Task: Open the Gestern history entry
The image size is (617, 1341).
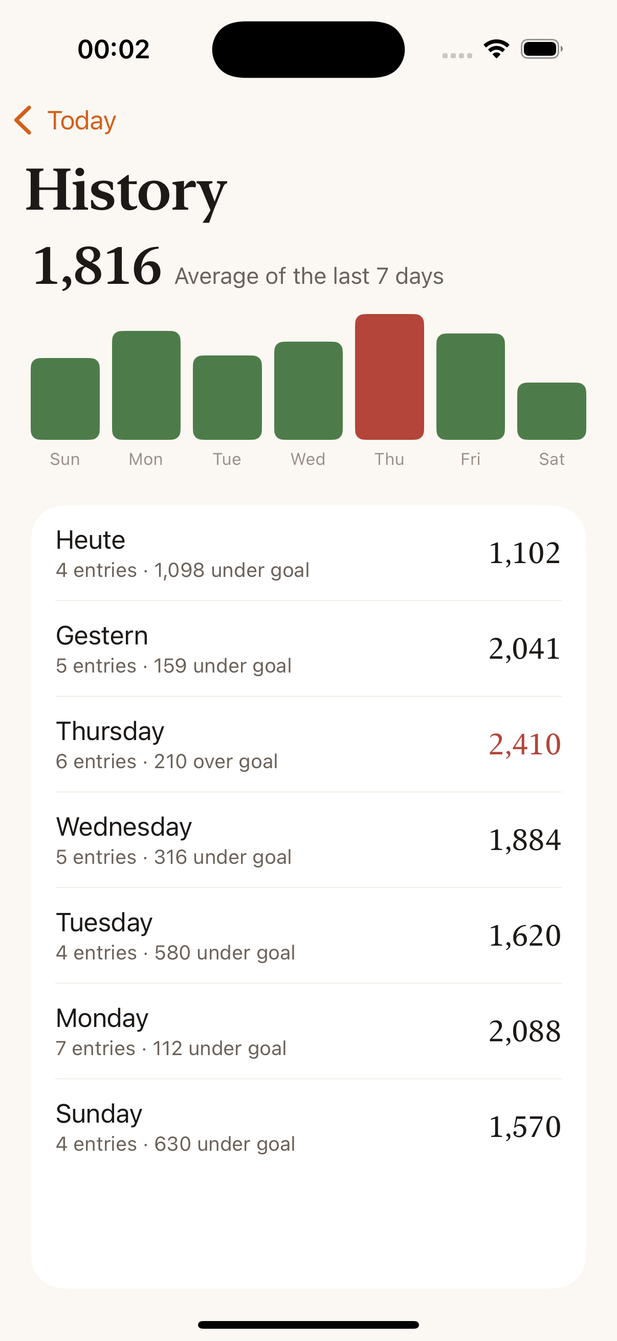Action: (x=308, y=649)
